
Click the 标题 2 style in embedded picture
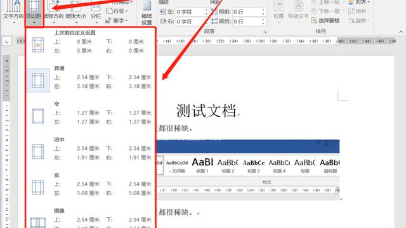(228, 165)
